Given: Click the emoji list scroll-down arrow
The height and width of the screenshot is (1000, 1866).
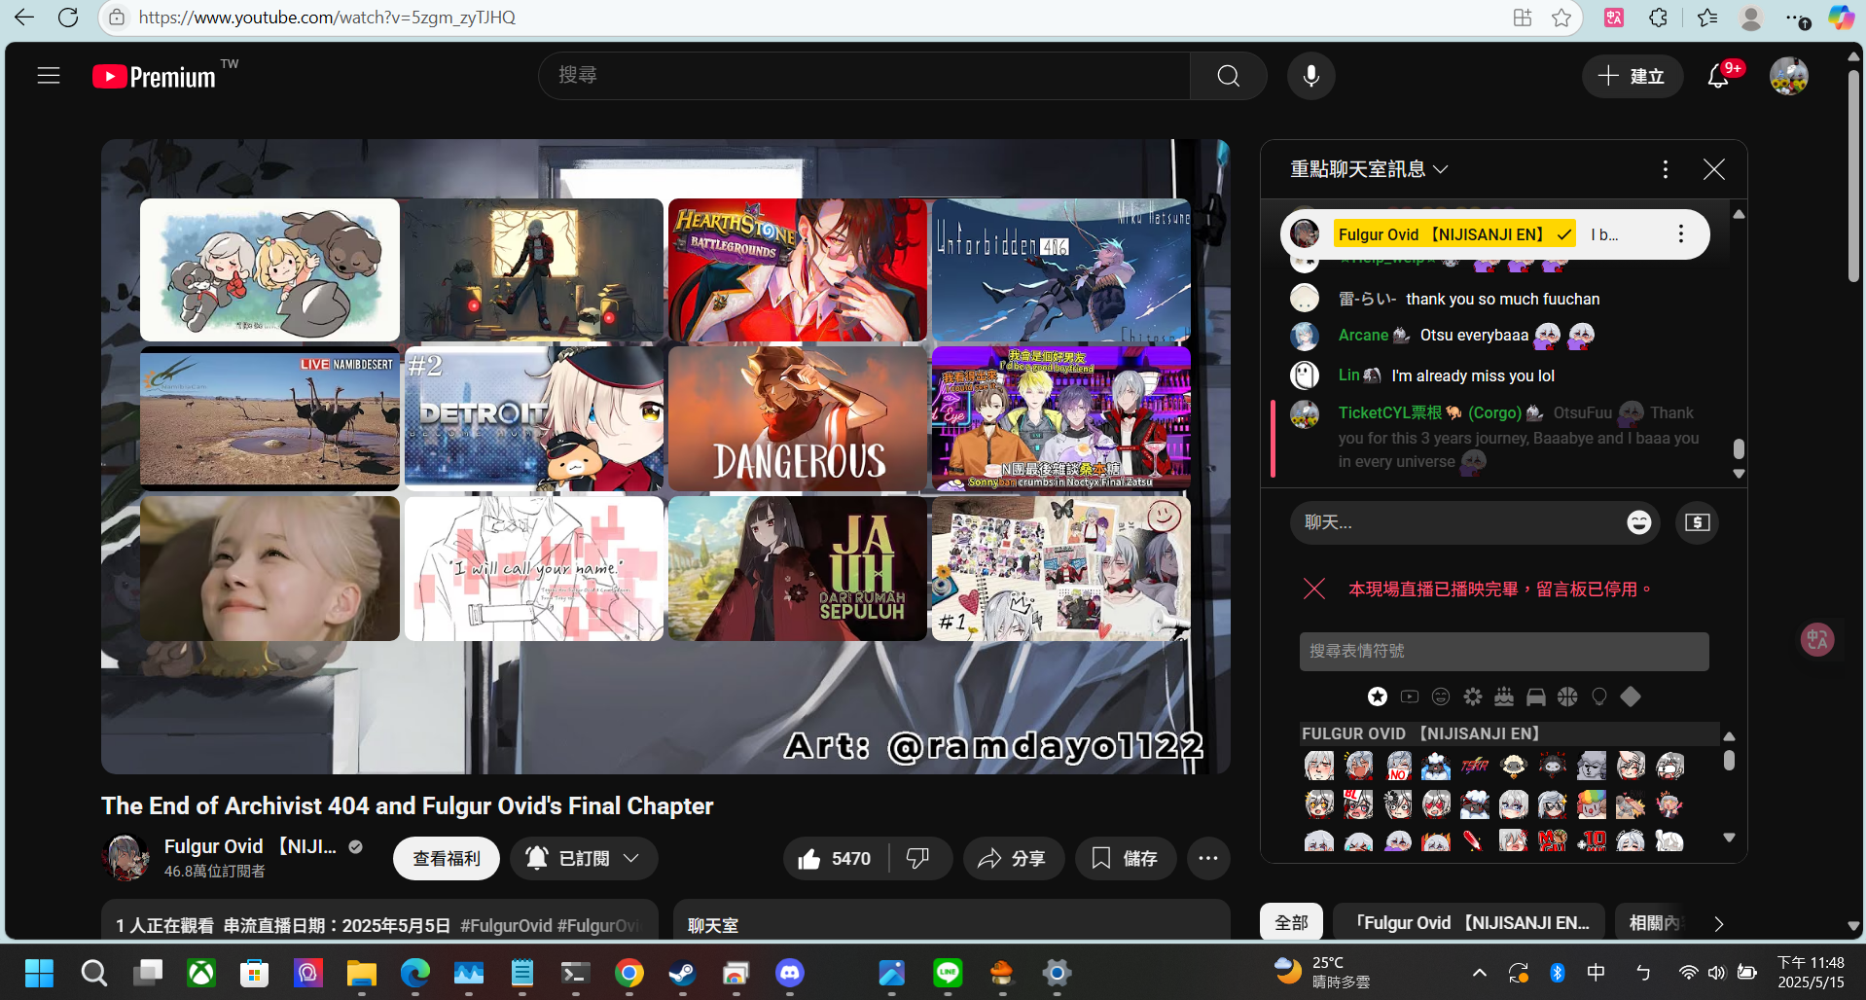Looking at the screenshot, I should [x=1729, y=838].
